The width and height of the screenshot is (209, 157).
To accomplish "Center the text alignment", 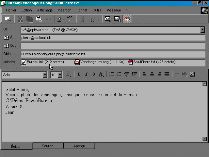I will tap(152, 74).
